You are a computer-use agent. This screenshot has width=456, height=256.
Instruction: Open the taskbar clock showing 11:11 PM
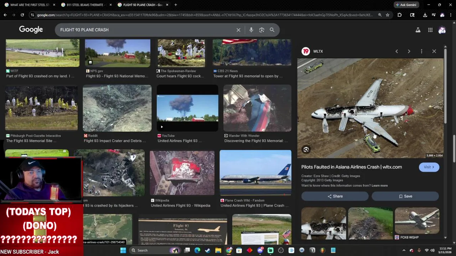(445, 250)
